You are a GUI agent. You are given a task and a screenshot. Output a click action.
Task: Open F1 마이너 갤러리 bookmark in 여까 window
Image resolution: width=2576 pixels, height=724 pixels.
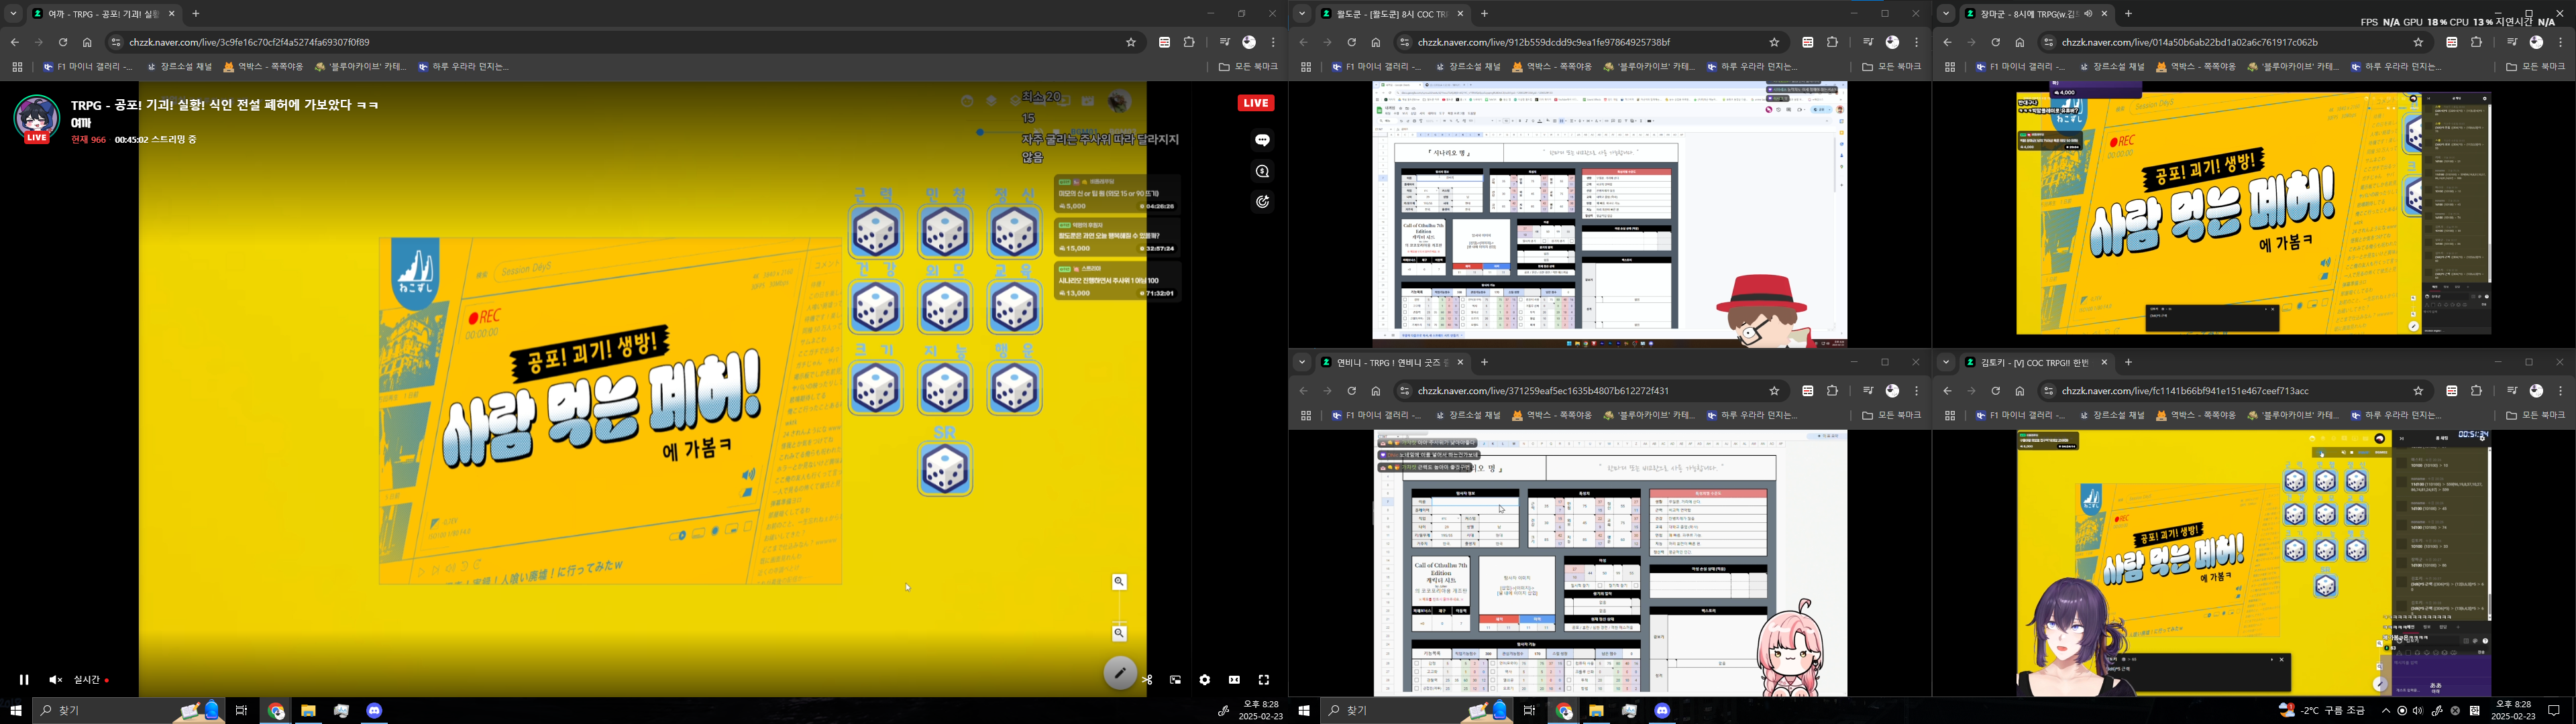point(87,67)
